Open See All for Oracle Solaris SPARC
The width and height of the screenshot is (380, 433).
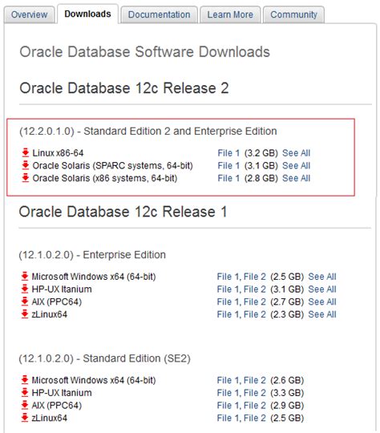[x=296, y=166]
